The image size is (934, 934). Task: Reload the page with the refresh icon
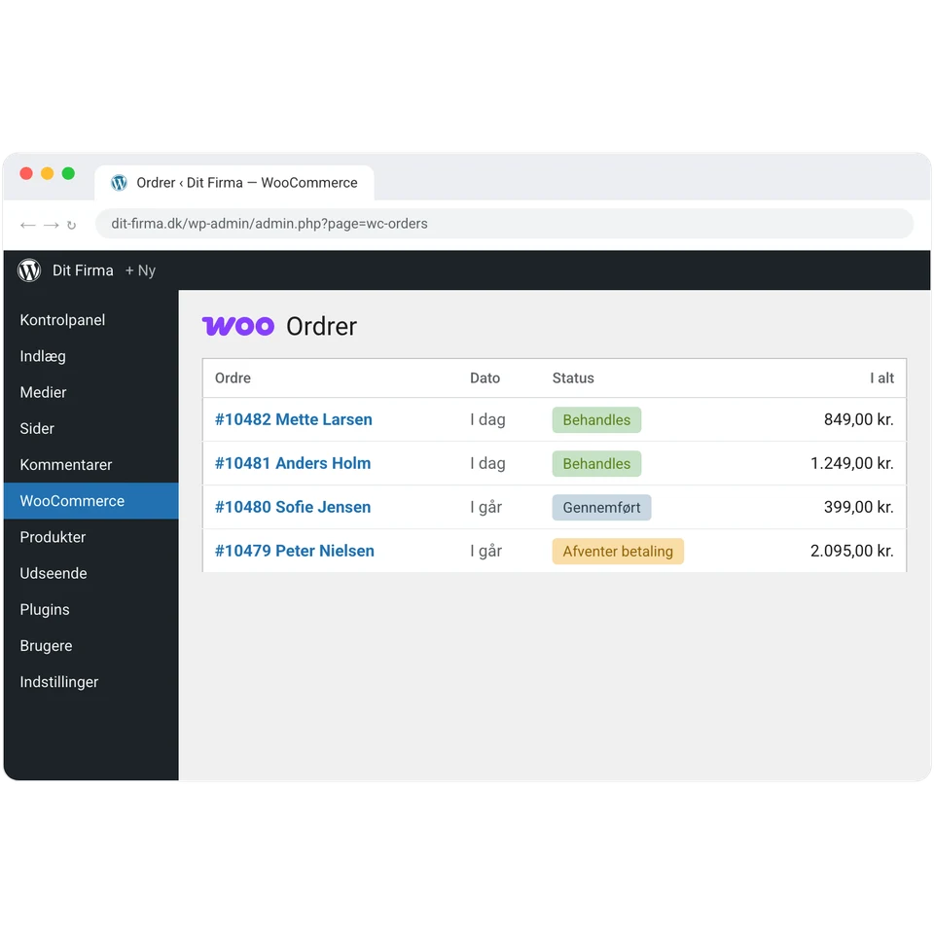71,225
